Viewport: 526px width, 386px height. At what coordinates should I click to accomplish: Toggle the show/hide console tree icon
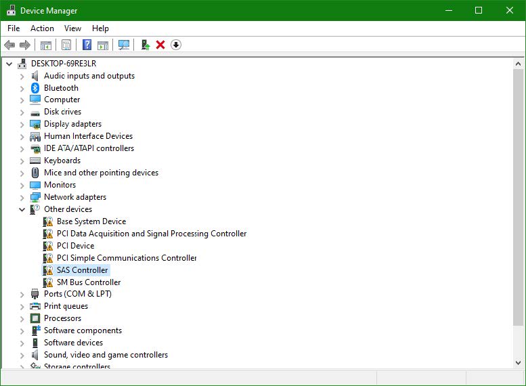coord(46,45)
